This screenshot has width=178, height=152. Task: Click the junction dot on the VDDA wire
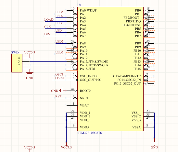(66, 127)
